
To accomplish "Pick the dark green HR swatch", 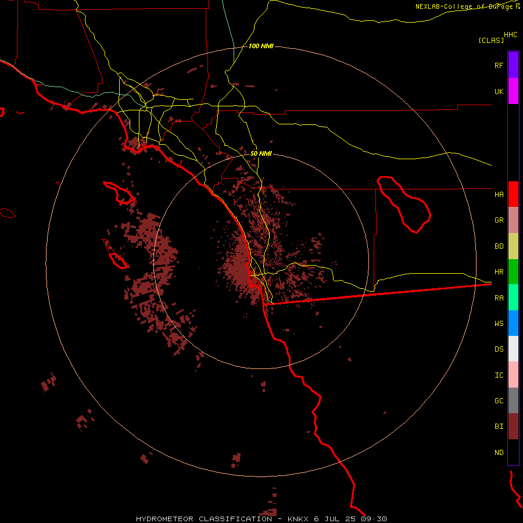I will pyautogui.click(x=513, y=272).
